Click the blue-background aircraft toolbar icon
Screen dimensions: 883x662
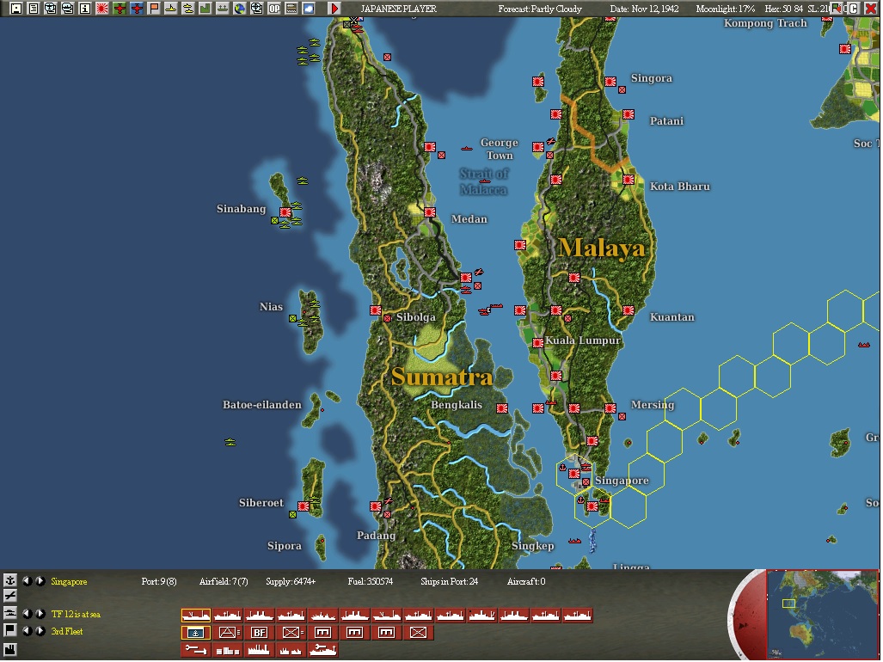(x=137, y=9)
